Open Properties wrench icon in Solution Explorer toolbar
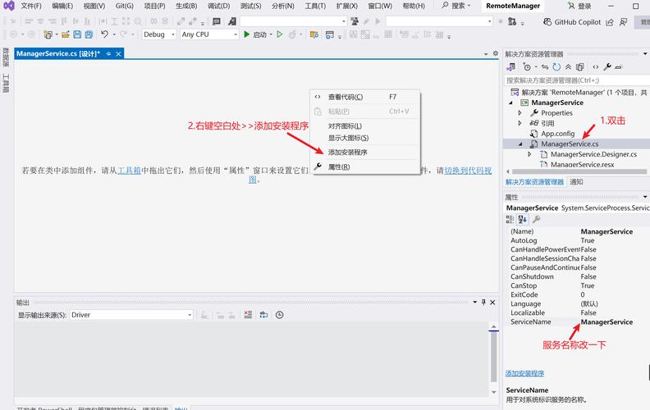The image size is (650, 410). point(607,66)
